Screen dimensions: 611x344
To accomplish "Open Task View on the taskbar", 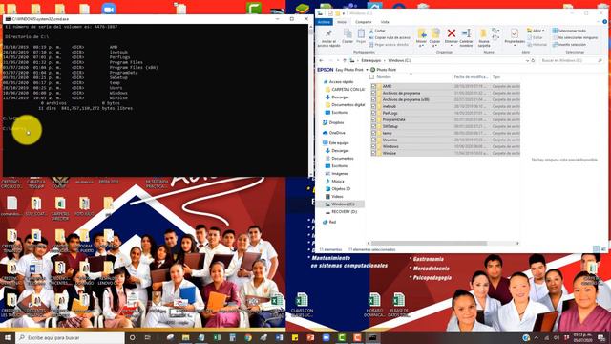I will click(147, 337).
